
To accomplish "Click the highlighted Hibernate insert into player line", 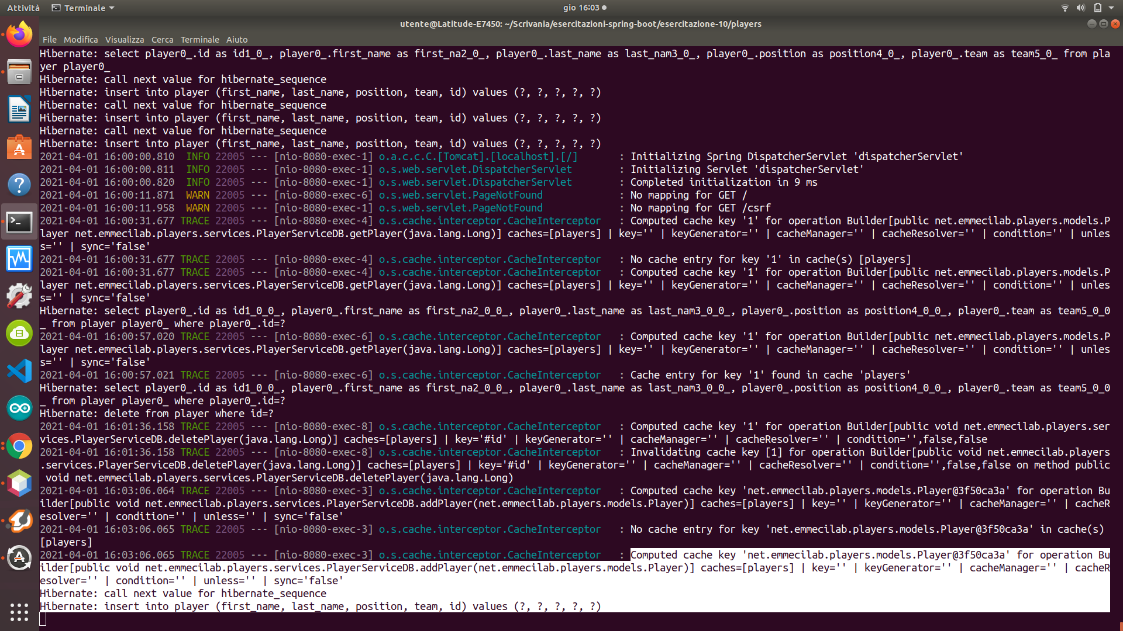I will (x=321, y=606).
